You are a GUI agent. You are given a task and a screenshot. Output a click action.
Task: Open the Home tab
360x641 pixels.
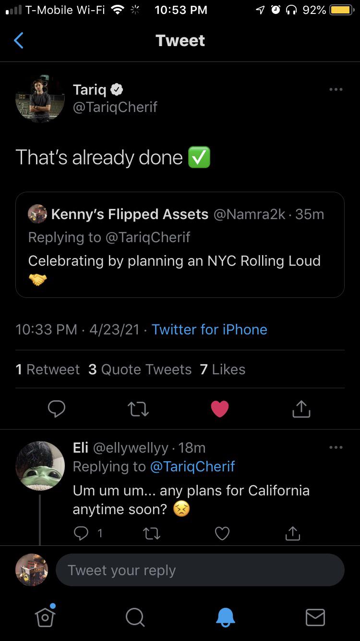tap(45, 616)
